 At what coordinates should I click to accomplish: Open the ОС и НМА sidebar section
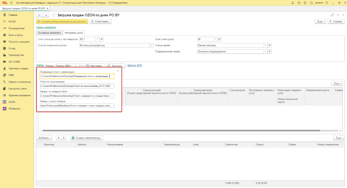point(14,62)
